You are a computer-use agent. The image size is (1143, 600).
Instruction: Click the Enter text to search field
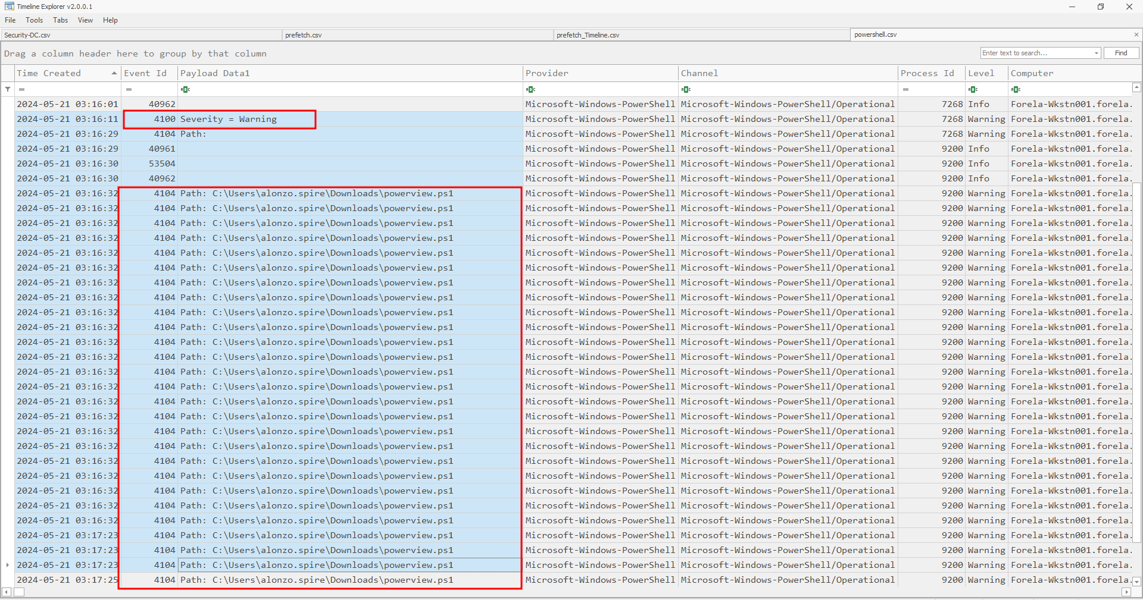pyautogui.click(x=1036, y=53)
